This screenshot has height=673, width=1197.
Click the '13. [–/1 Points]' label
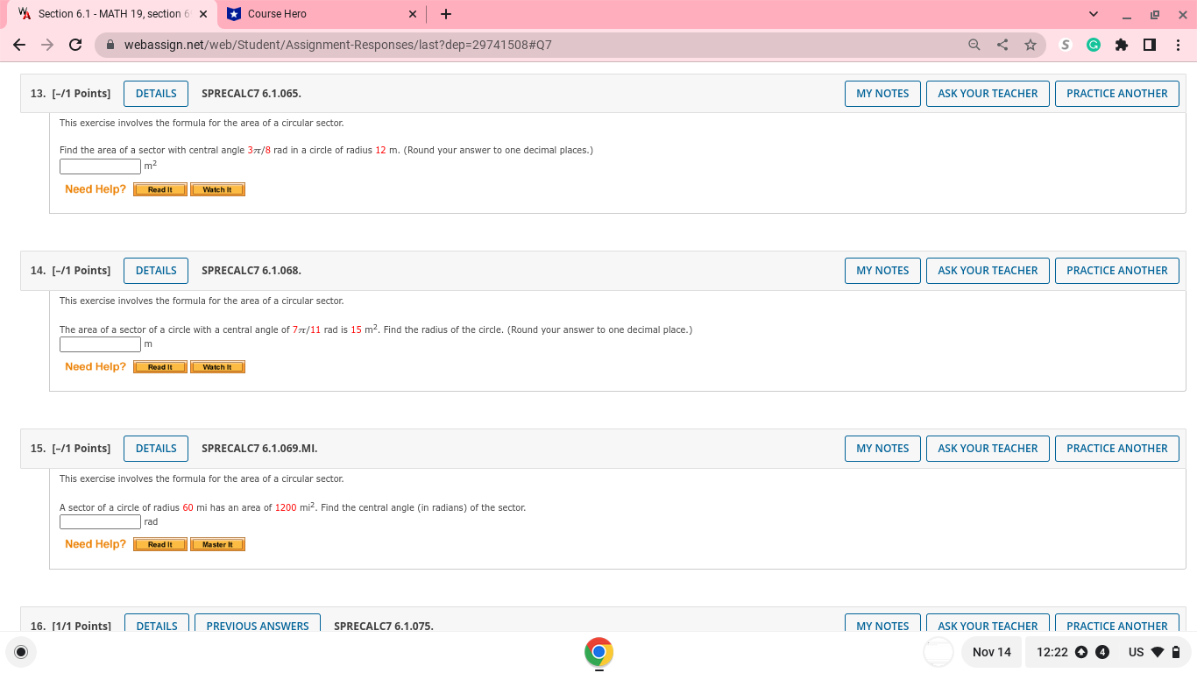[70, 94]
